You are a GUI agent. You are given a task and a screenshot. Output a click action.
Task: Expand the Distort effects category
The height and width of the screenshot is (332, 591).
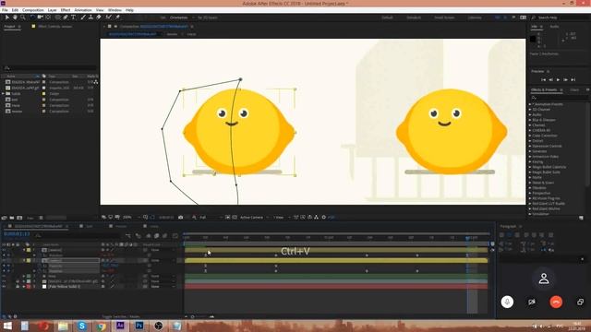point(530,141)
